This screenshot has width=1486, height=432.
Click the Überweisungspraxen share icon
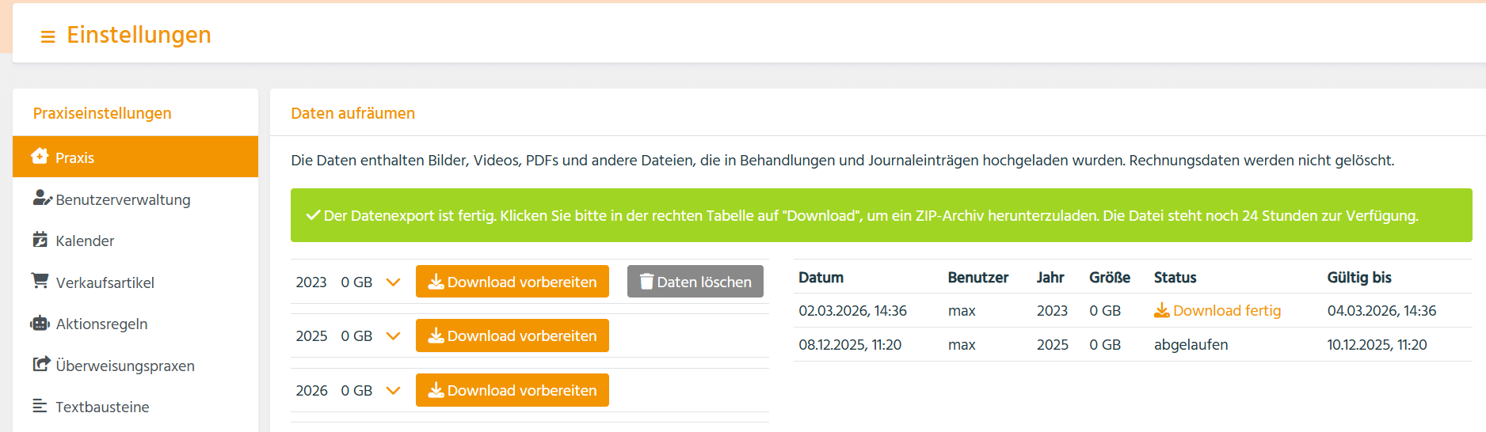coord(40,365)
